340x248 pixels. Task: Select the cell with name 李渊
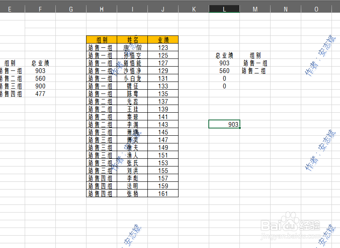point(132,125)
